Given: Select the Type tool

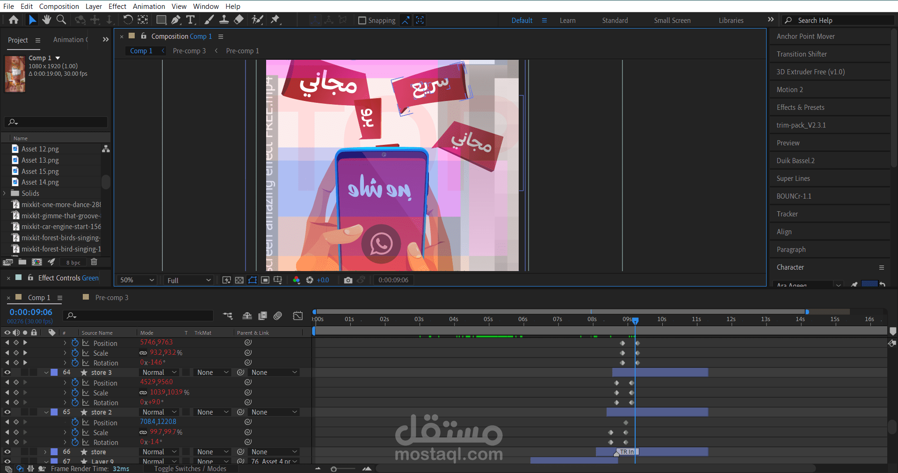Looking at the screenshot, I should tap(190, 20).
